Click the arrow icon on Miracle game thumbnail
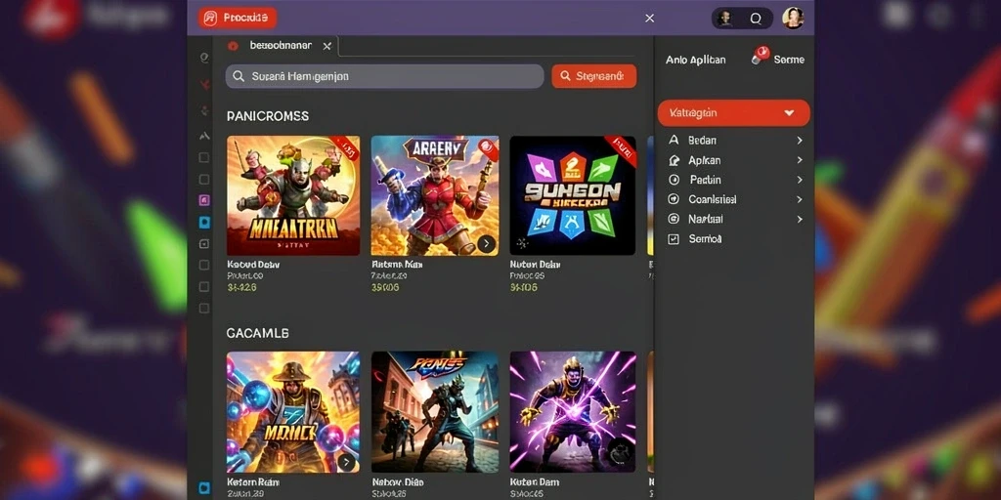The image size is (1001, 500). [x=347, y=462]
